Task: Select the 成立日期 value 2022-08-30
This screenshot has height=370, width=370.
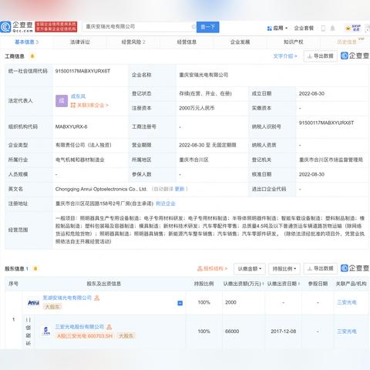Action: pos(311,94)
